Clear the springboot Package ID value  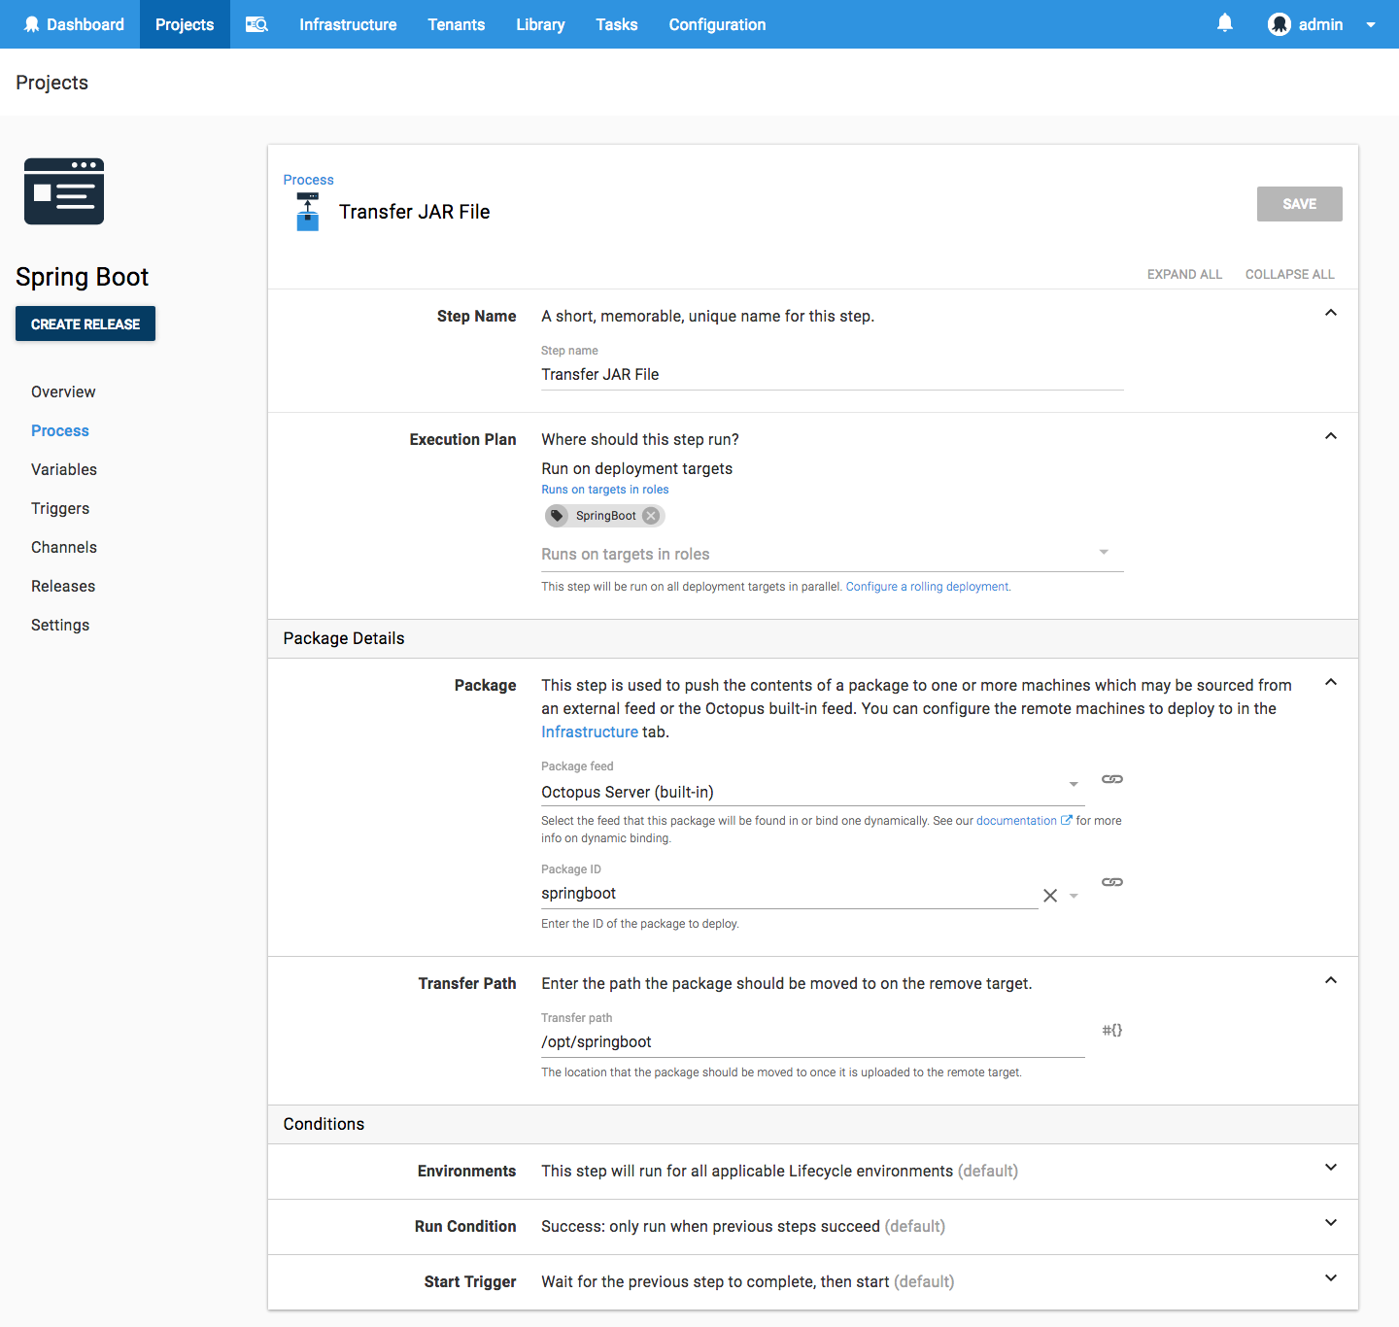[x=1049, y=896]
